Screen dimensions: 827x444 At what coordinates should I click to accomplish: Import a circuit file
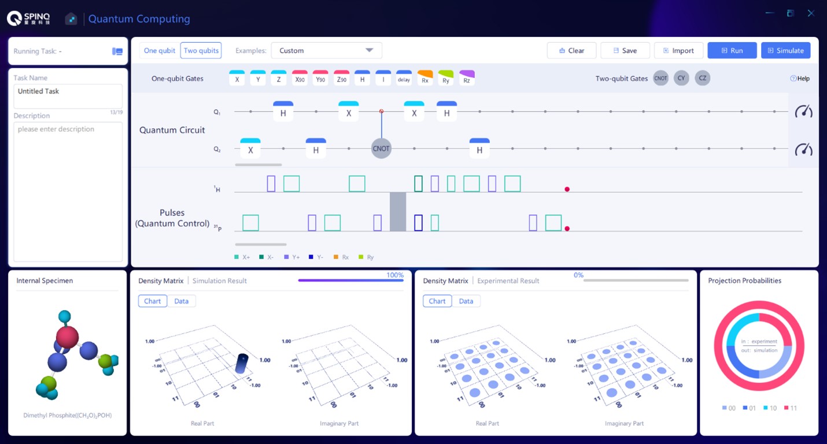point(679,51)
